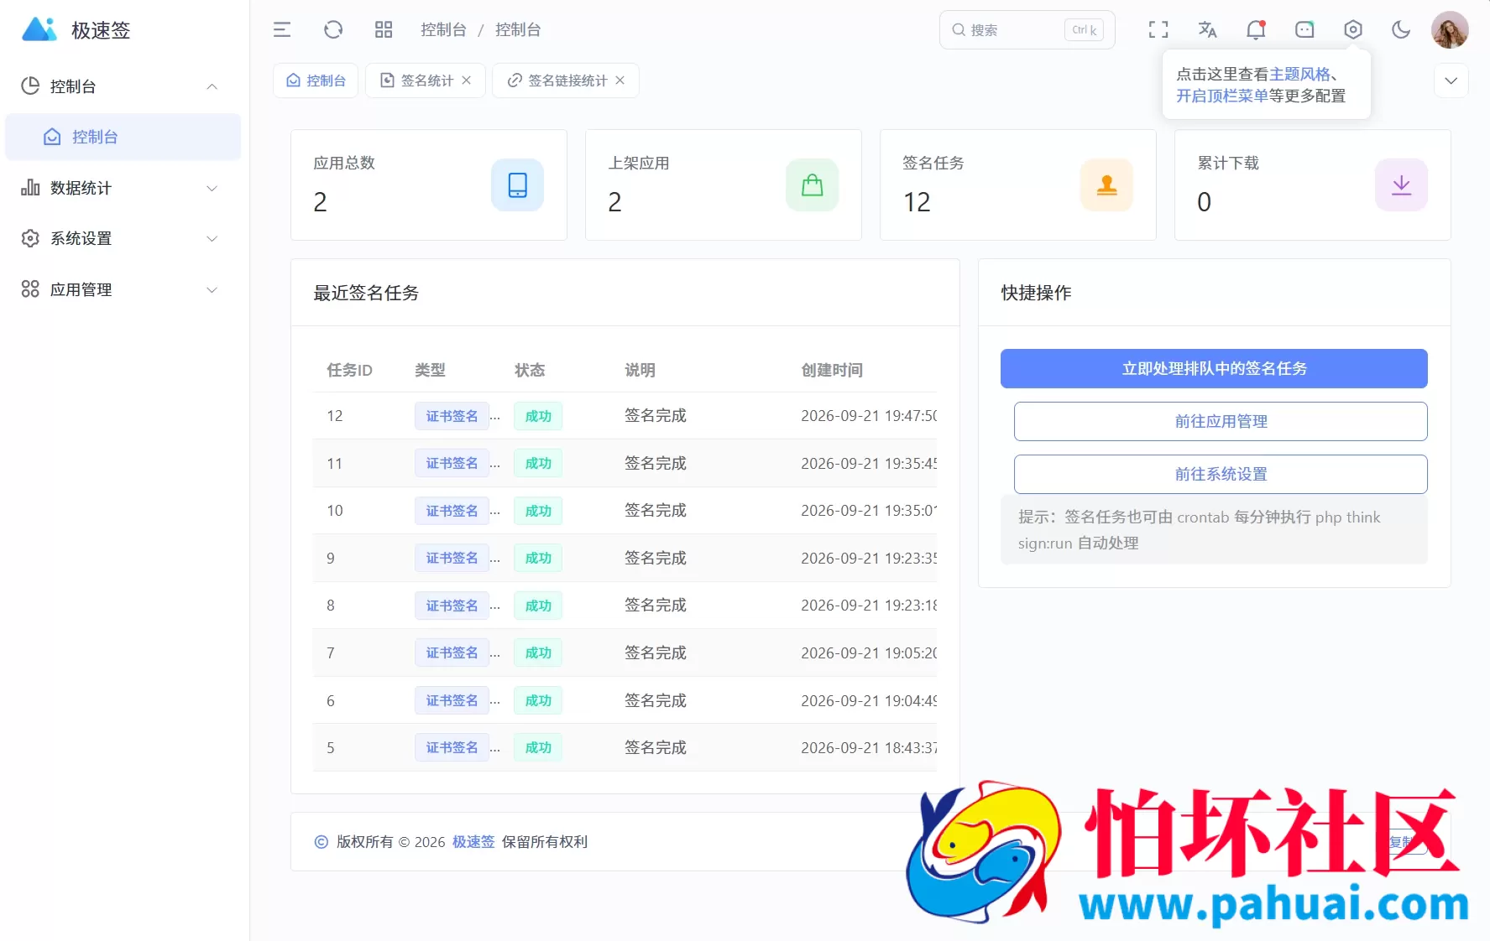Screen dimensions: 1490x941
Task: Click the 成功 status tag in task 11 row
Action: point(538,463)
